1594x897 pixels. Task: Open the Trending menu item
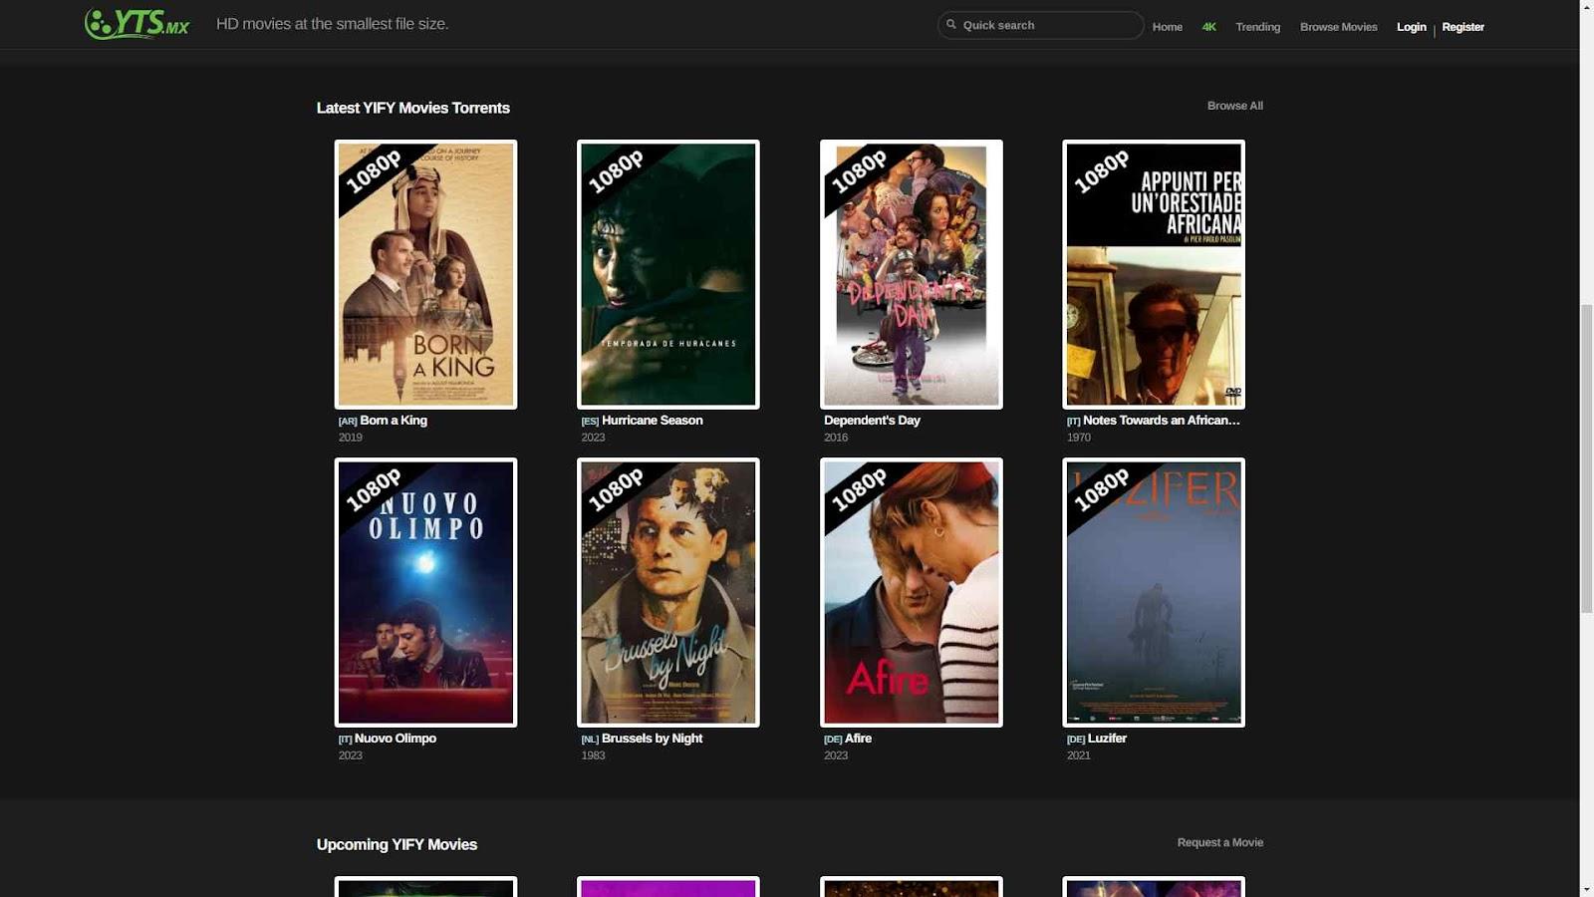(x=1257, y=27)
